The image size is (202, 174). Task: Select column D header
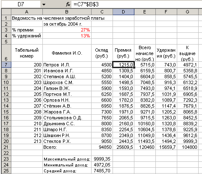(x=123, y=12)
